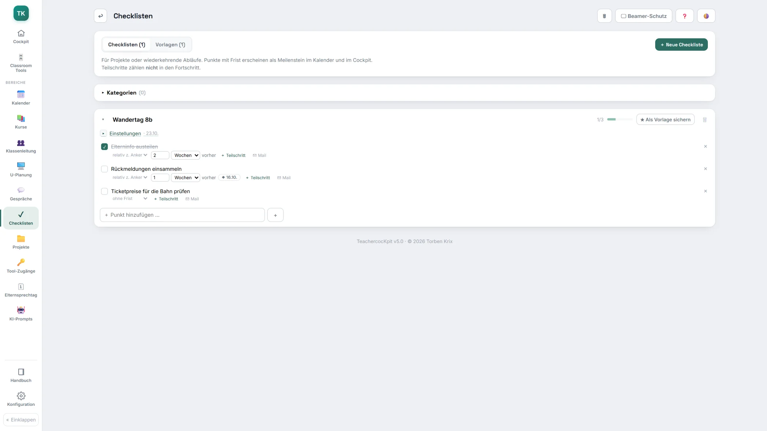Open the Kalender section
The image size is (767, 431).
tap(21, 98)
